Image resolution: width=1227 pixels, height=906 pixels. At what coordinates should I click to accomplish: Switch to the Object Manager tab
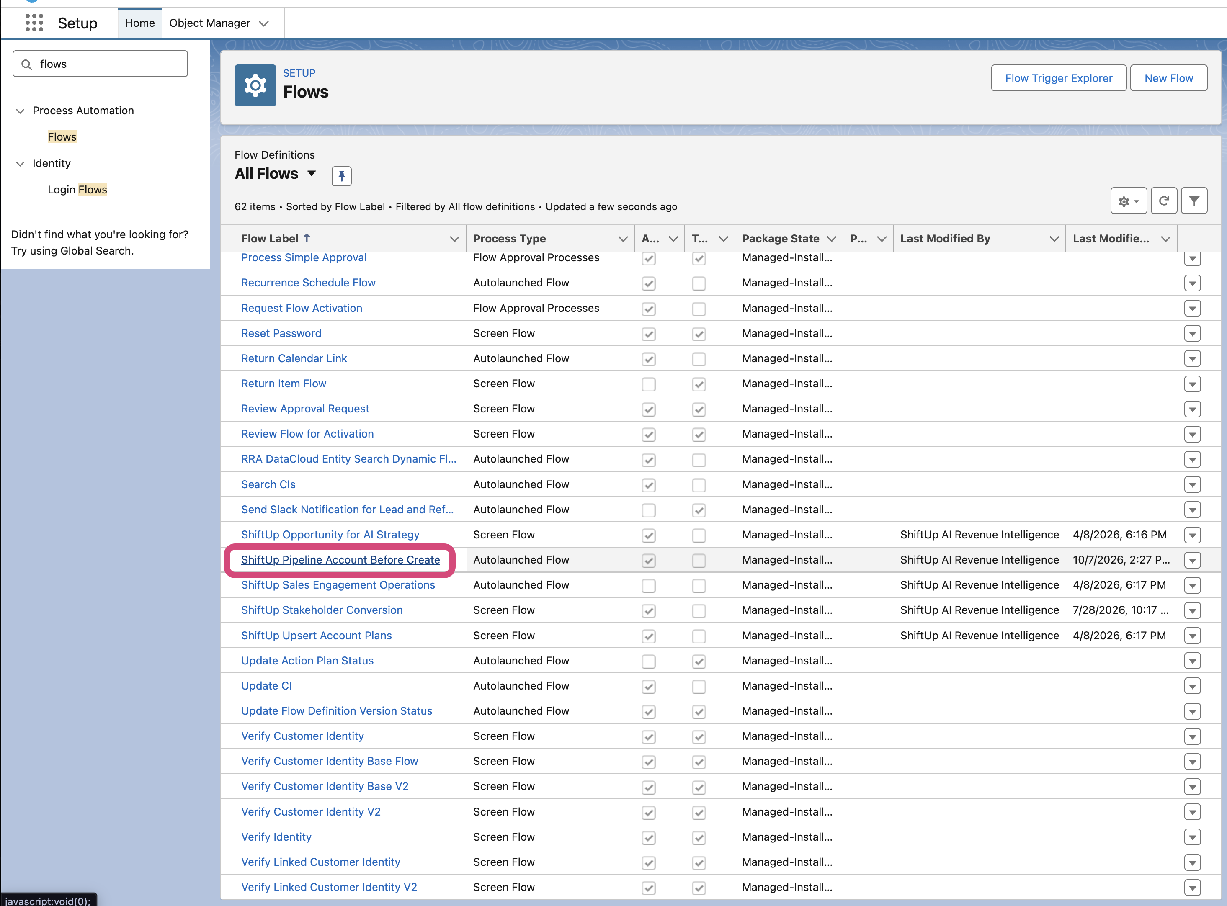(x=209, y=23)
